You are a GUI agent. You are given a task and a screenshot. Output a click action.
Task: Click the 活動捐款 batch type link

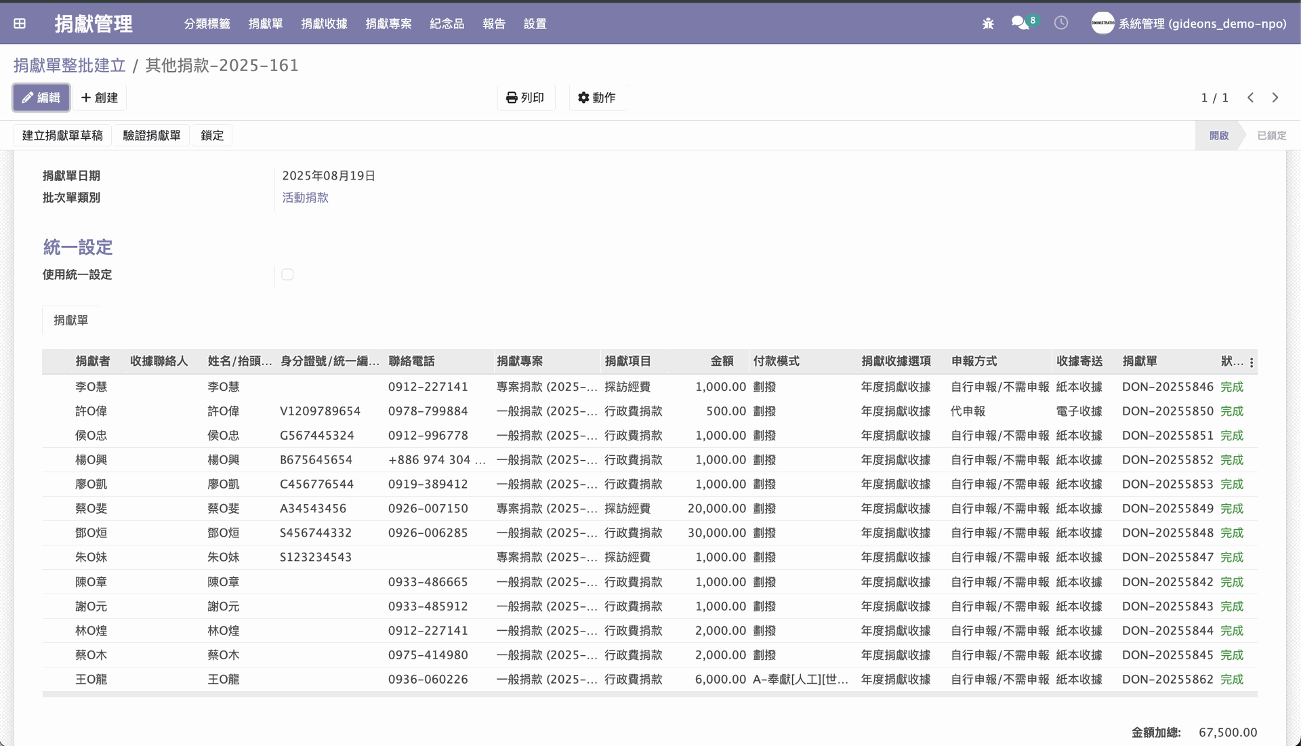click(x=305, y=197)
